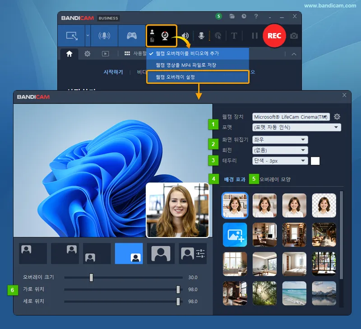
Task: Open the 포맷 format dropdown
Action: click(296, 127)
